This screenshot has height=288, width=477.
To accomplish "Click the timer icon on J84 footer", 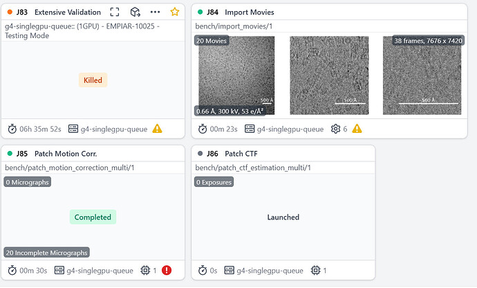I will tap(203, 129).
